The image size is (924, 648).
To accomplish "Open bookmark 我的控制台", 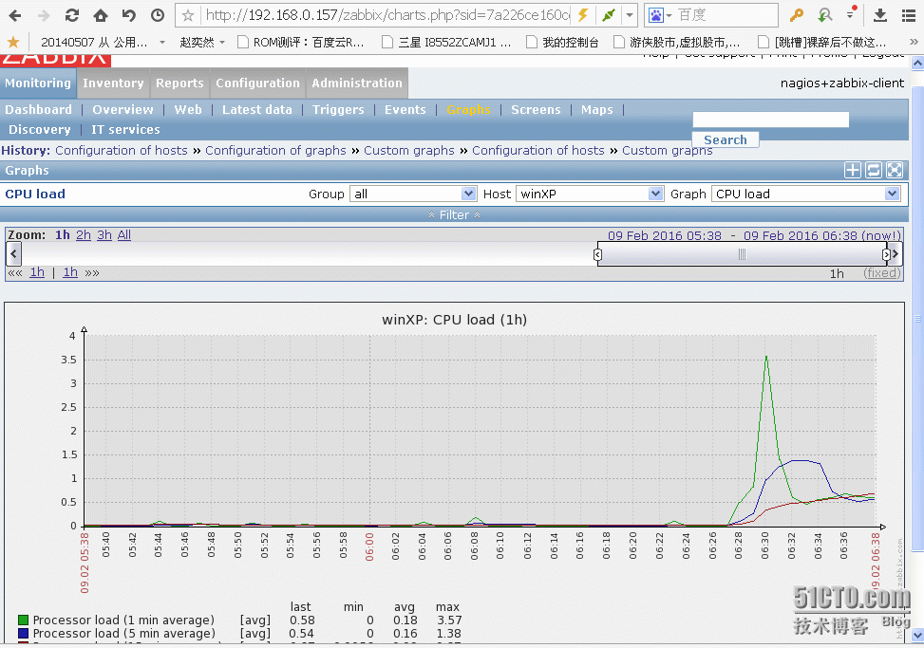I will tap(562, 43).
